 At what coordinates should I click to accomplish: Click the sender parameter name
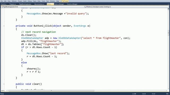pyautogui.click(x=67, y=26)
